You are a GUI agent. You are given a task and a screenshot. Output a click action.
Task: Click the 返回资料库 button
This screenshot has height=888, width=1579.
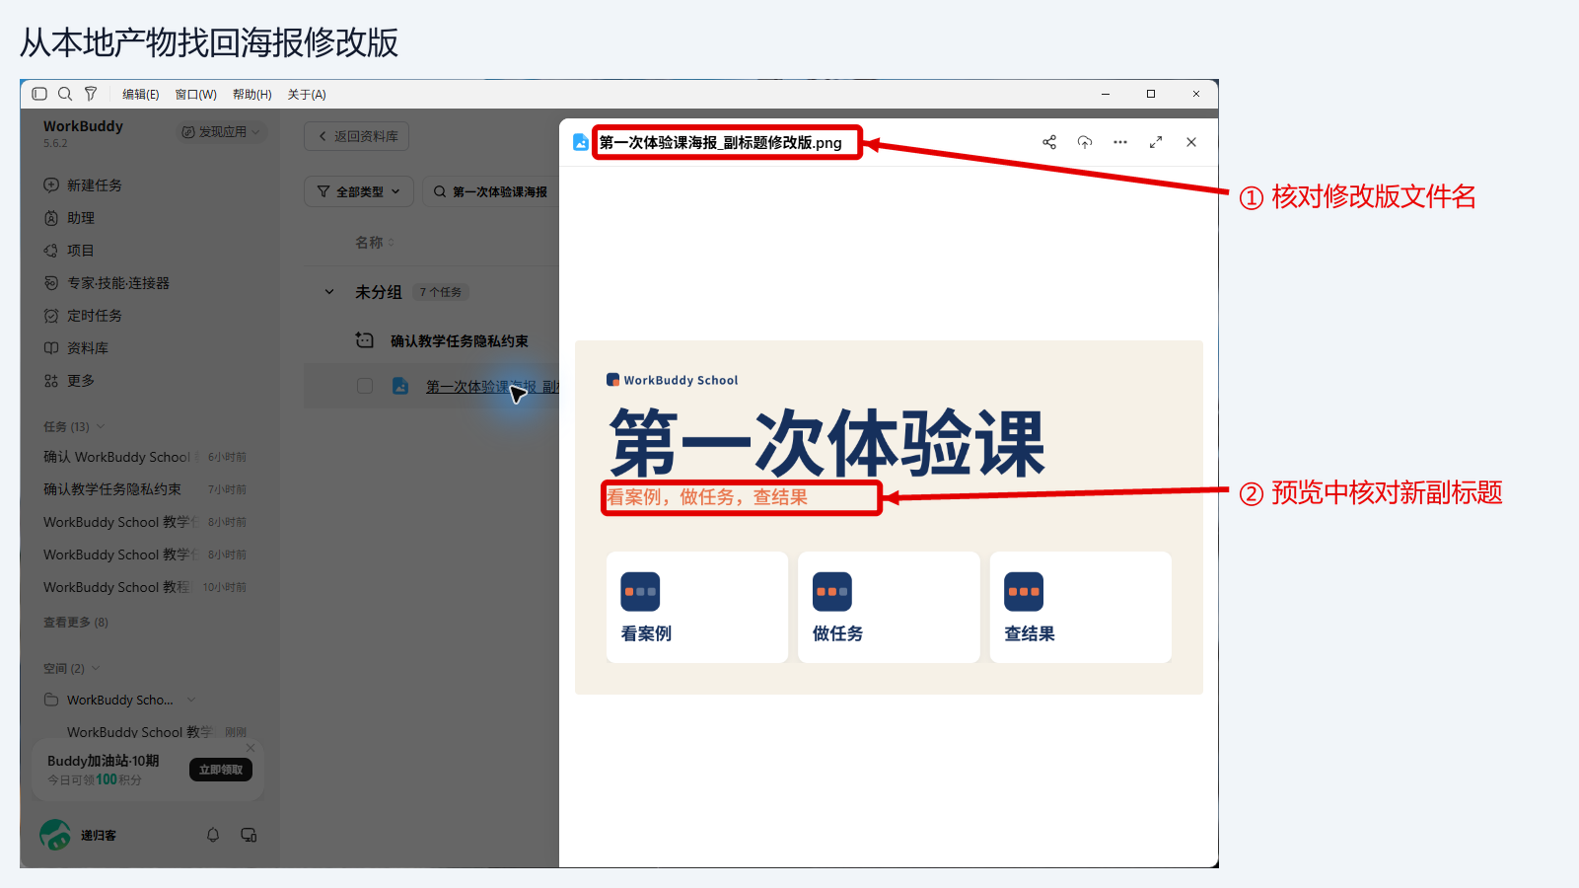(357, 136)
